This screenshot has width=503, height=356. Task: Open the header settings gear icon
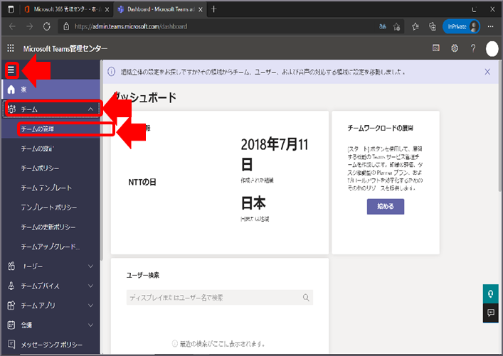[x=455, y=48]
